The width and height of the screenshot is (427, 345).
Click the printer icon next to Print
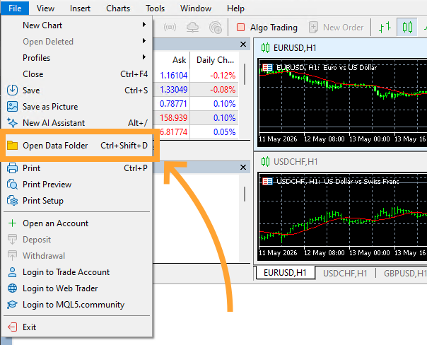pos(12,168)
